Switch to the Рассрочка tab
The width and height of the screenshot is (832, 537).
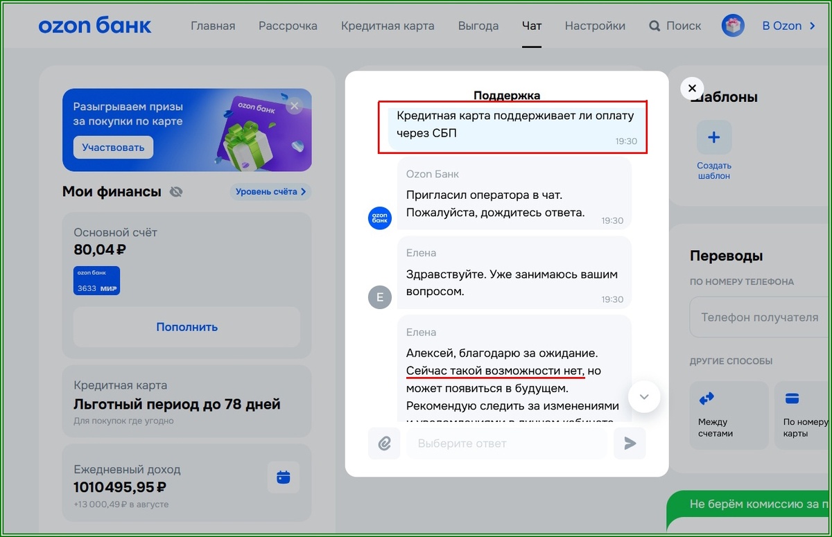click(287, 25)
